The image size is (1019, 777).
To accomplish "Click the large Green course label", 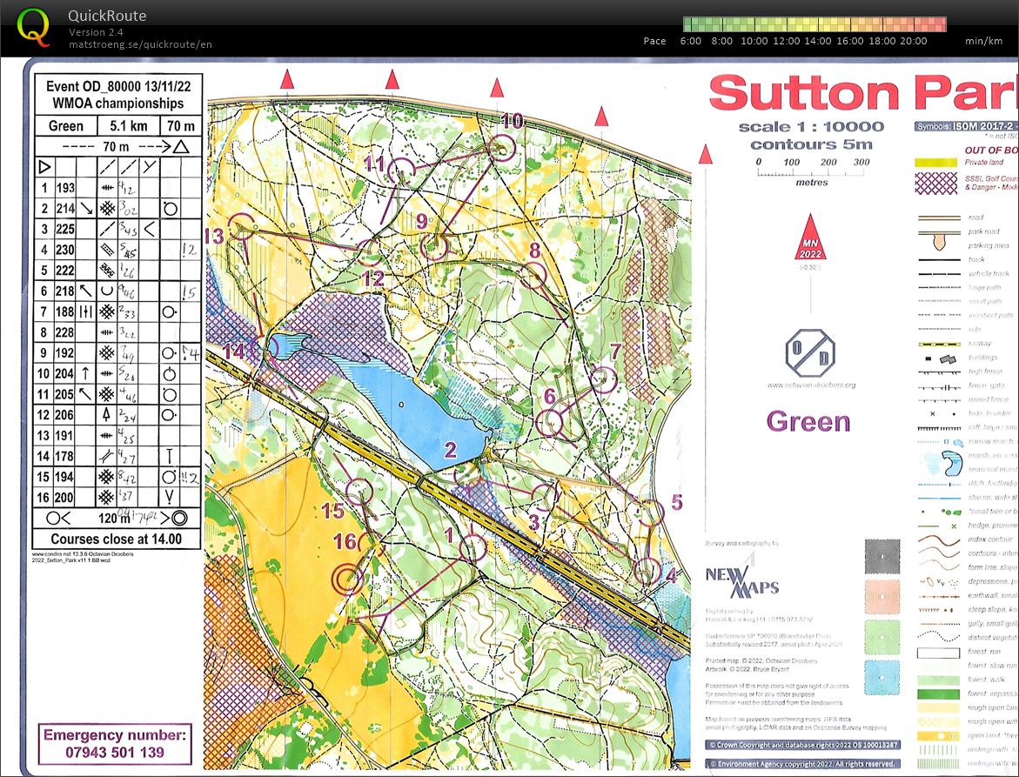I will 808,422.
